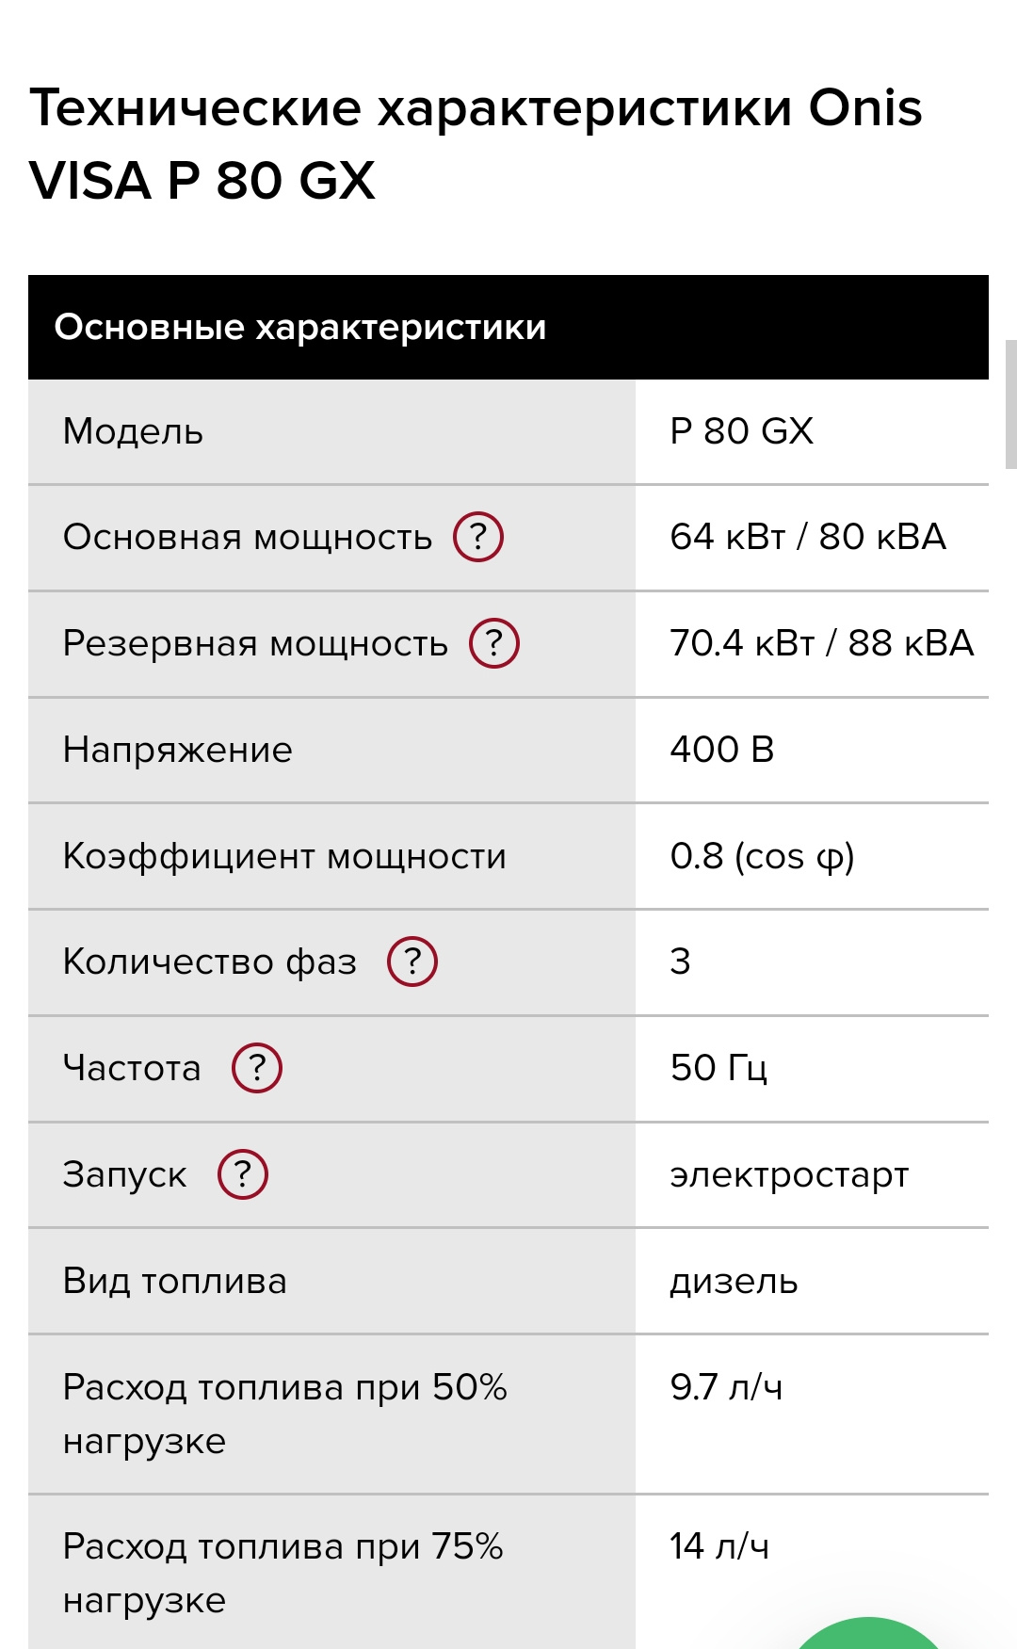The image size is (1017, 1649).
Task: Click the Коэффициент мощности label
Action: [284, 856]
